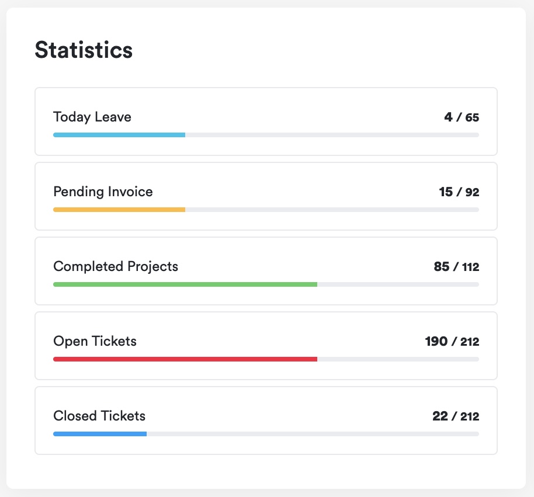Click the light blue Today Leave bar fill
The height and width of the screenshot is (497, 534).
(119, 135)
